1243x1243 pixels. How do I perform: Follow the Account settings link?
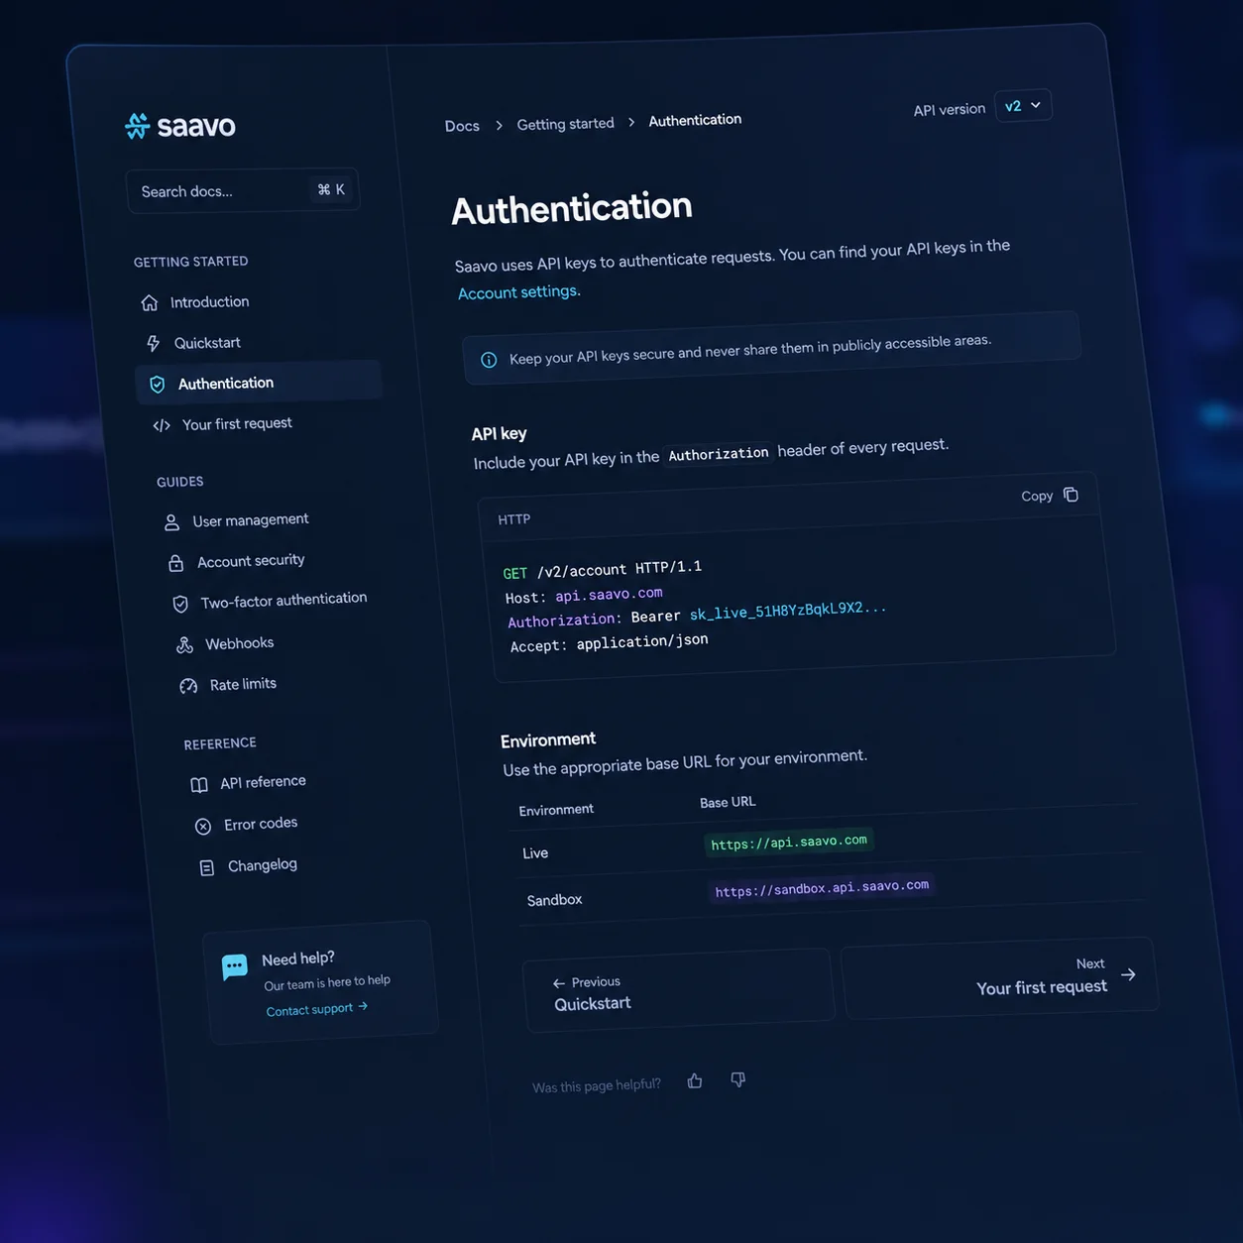tap(519, 291)
